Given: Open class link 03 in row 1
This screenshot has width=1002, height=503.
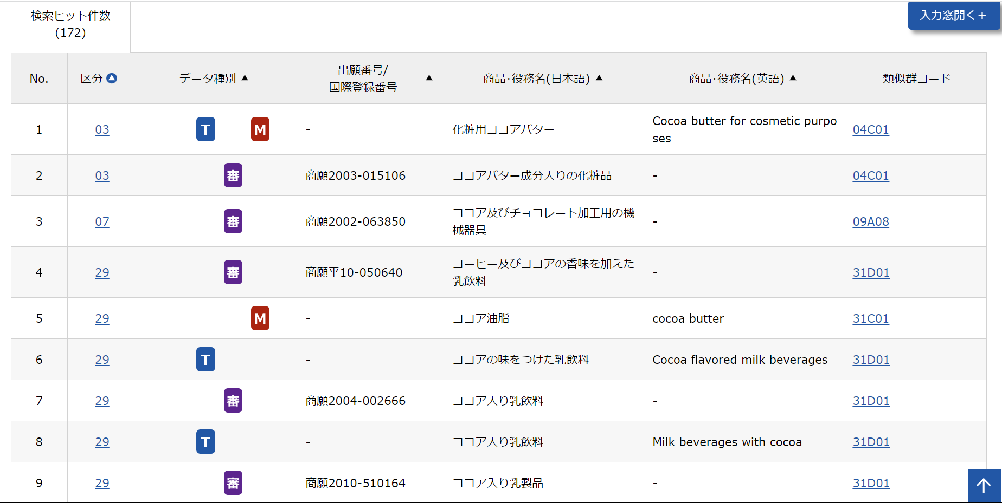Looking at the screenshot, I should (102, 129).
